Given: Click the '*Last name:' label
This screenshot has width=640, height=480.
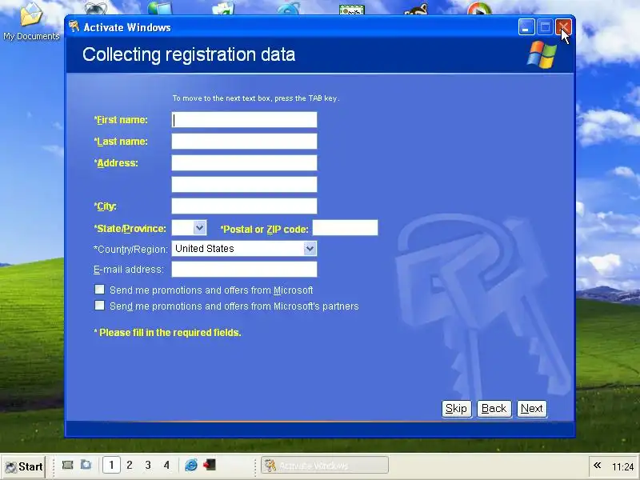Looking at the screenshot, I should (x=121, y=142).
